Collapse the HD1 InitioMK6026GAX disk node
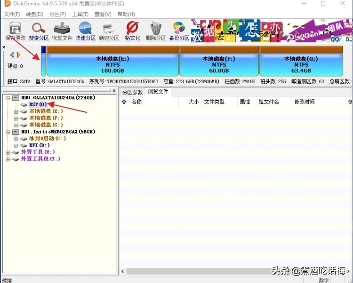The image size is (353, 283). point(8,132)
